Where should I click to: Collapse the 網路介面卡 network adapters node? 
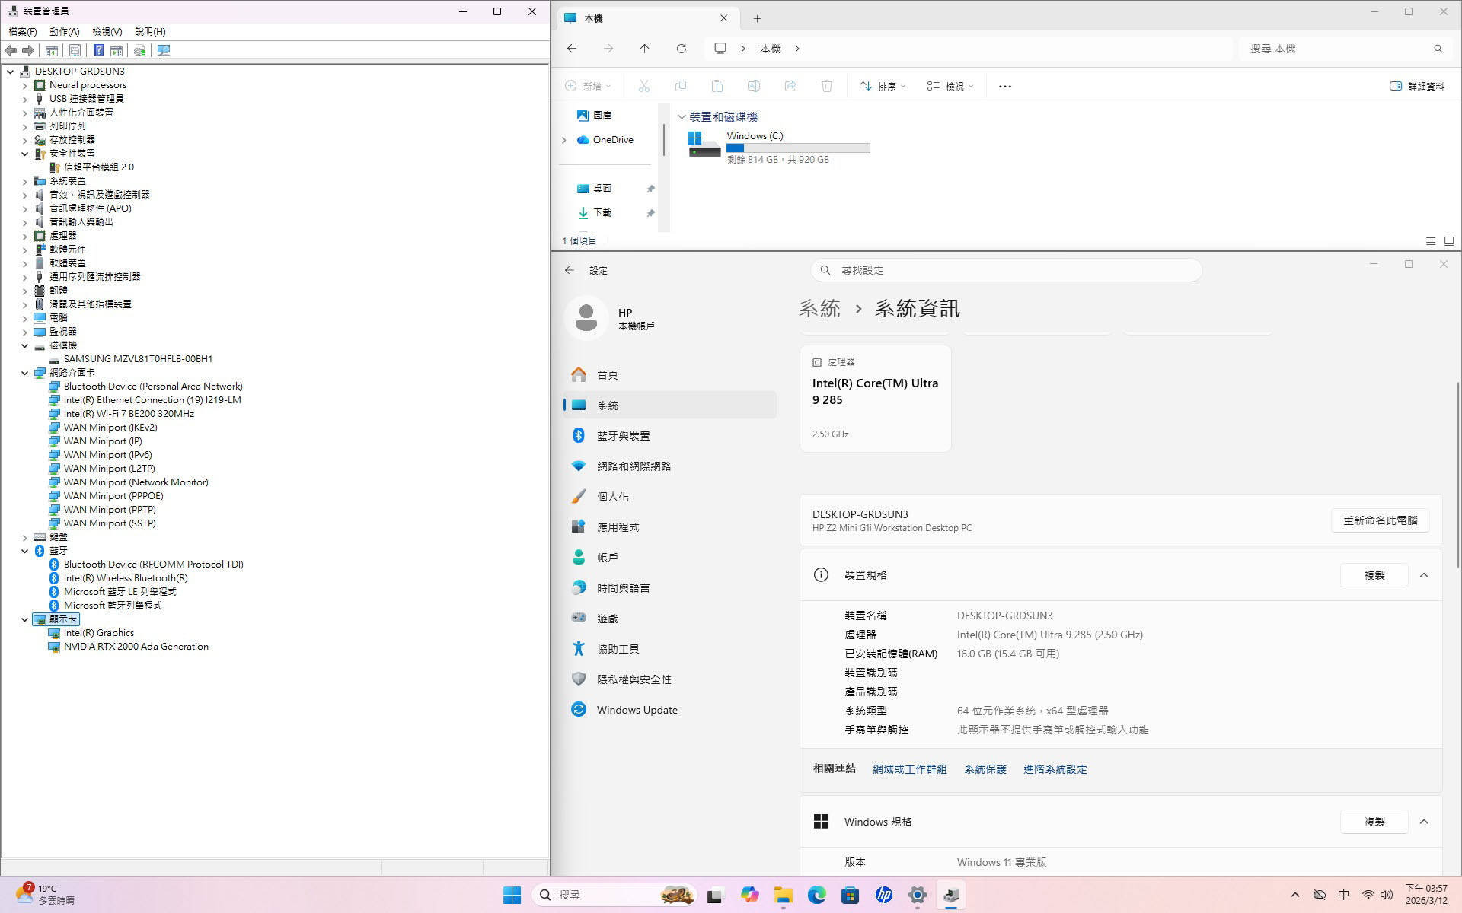(24, 373)
